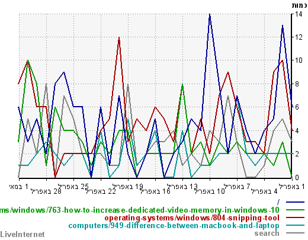This screenshot has height=240, width=308.
Task: Click the x-axis date label '7 באפריל'
Action: tap(237, 187)
